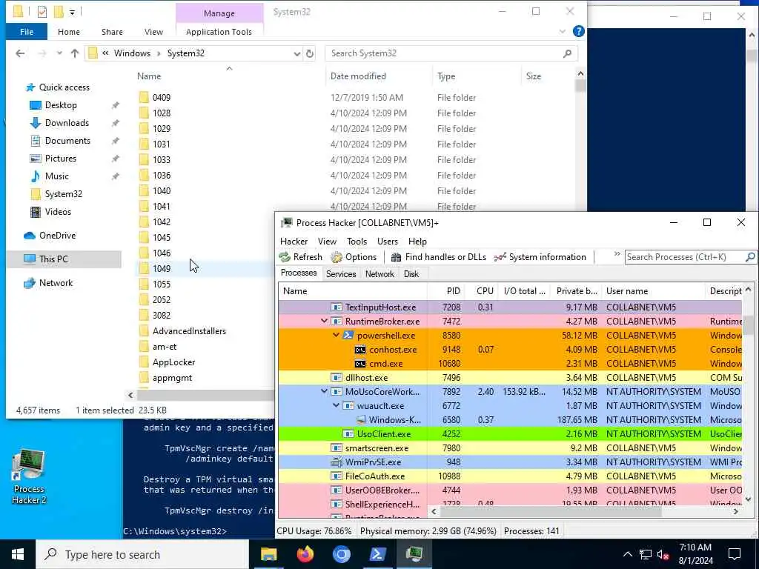Click the Explorer search magnifier icon

(x=567, y=53)
